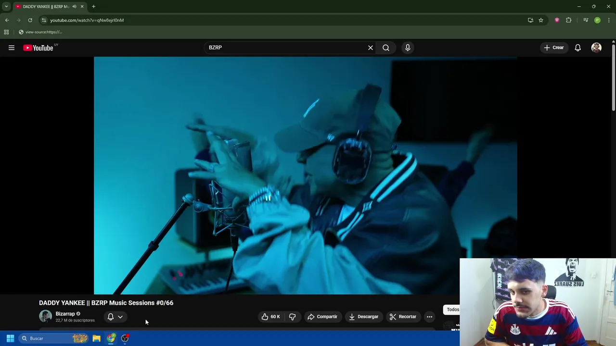Mute the tab via speaker icon
The height and width of the screenshot is (346, 616).
point(74,6)
